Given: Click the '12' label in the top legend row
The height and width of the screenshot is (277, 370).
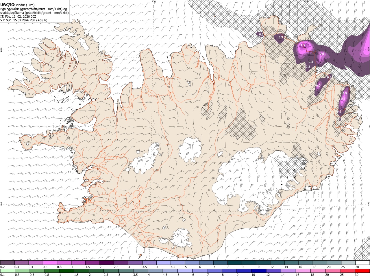Looking at the screenshot, I should [x=272, y=267].
